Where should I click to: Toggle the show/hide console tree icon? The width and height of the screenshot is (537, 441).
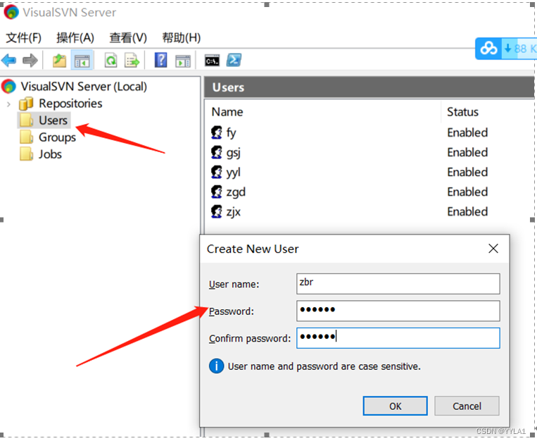[82, 61]
